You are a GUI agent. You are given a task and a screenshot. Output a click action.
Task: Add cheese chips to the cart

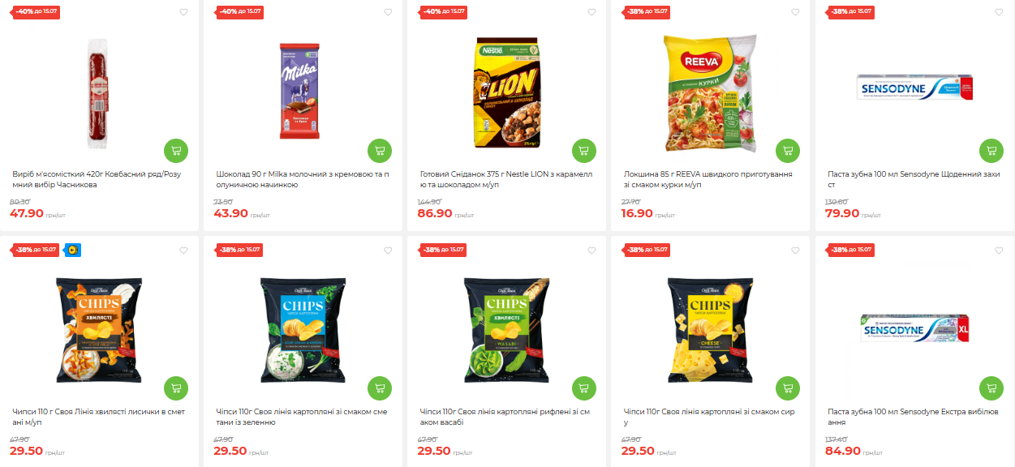787,388
